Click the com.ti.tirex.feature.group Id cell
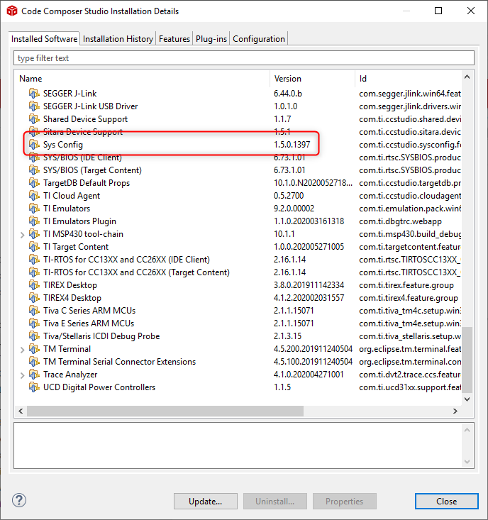 click(x=406, y=285)
